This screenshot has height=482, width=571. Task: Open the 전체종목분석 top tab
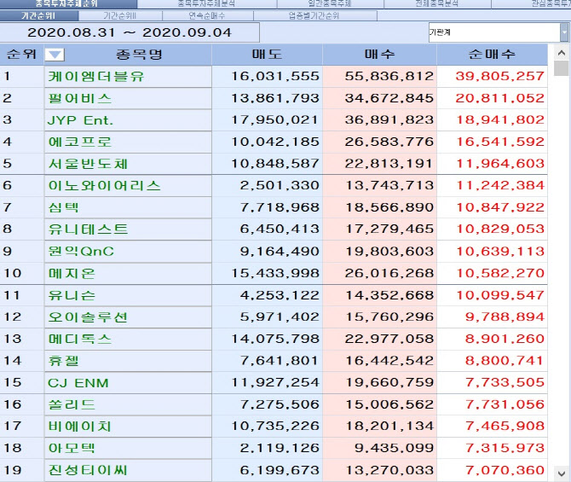pos(437,3)
